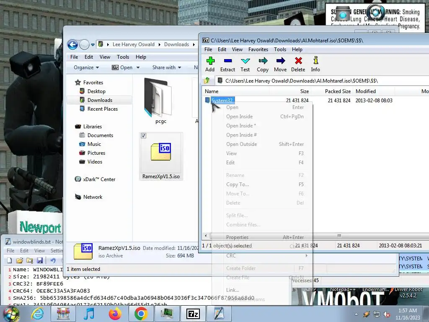Open Documents library in sidebar
This screenshot has height=322, width=429.
click(x=100, y=135)
